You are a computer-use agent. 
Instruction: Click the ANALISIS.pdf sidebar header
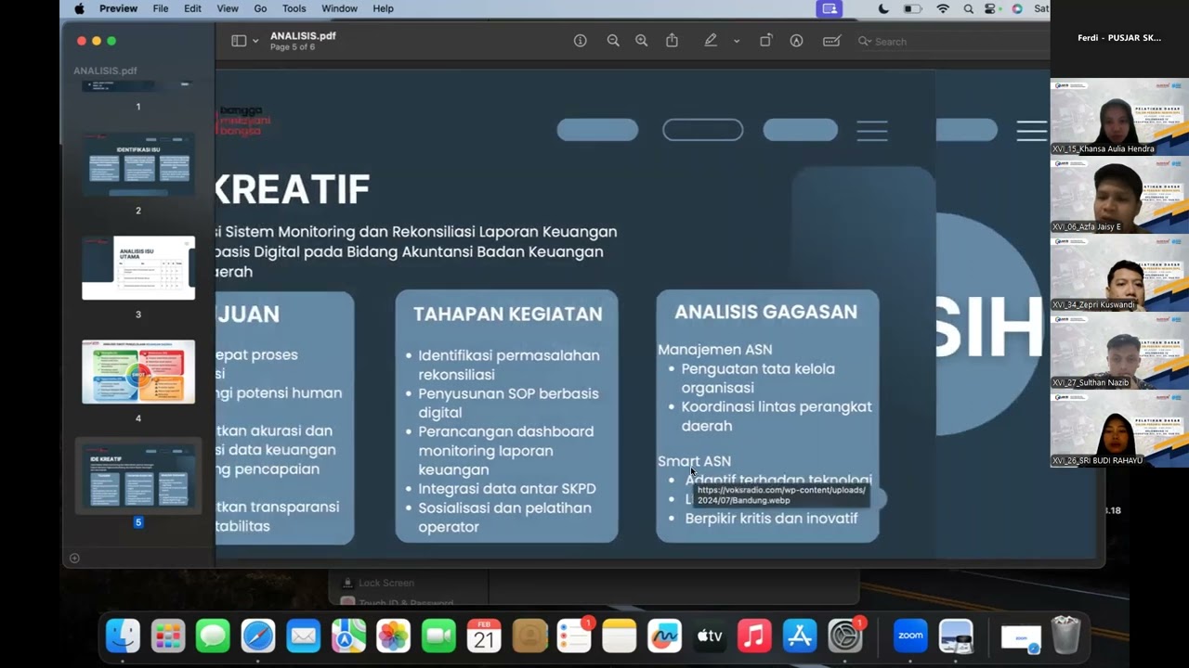(x=105, y=71)
